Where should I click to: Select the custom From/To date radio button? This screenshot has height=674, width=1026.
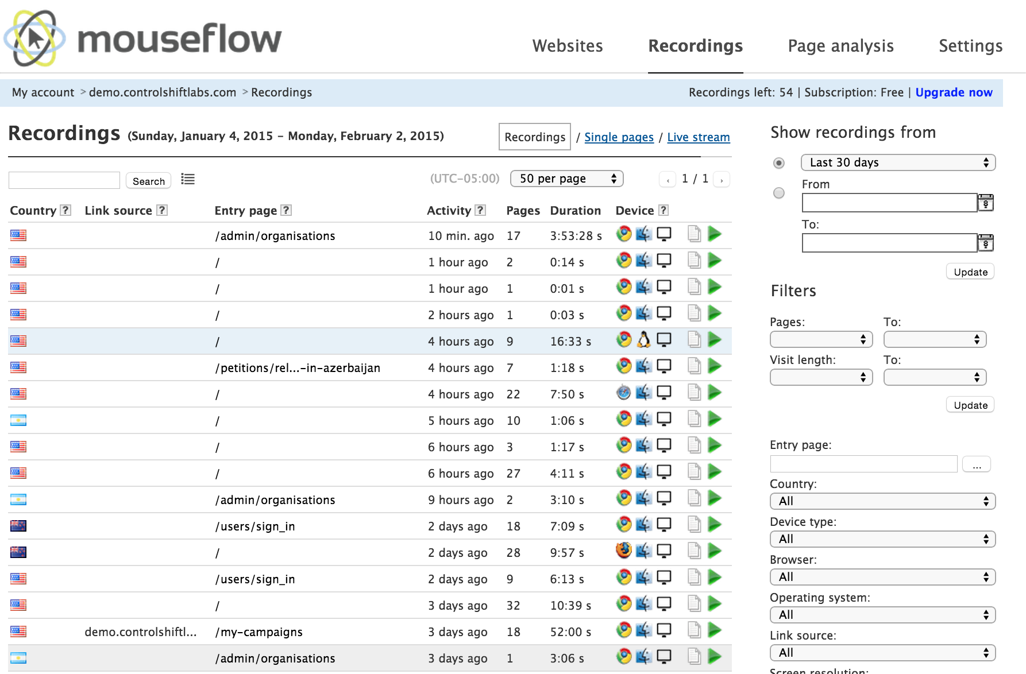(x=779, y=193)
